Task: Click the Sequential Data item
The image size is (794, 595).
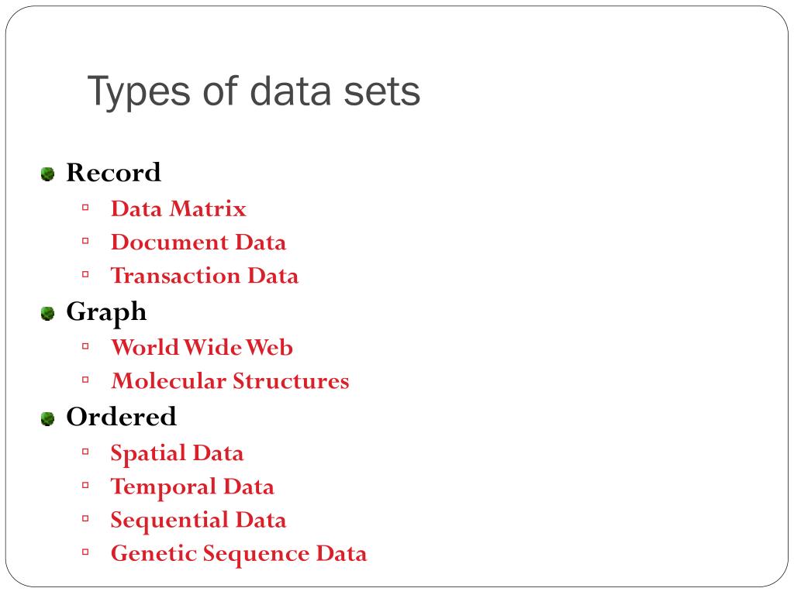Action: tap(198, 521)
